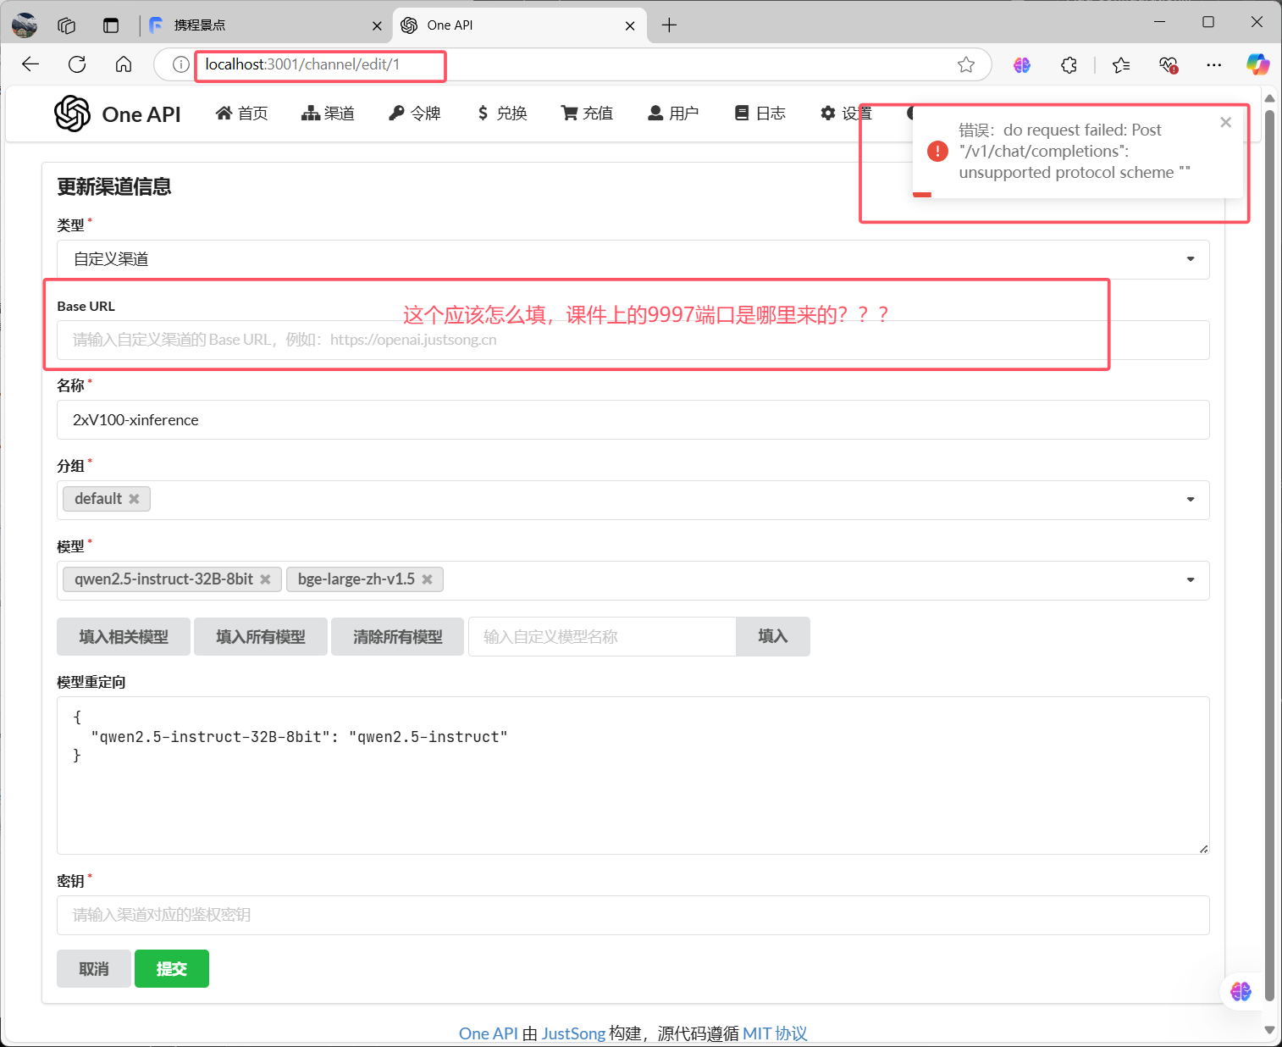The height and width of the screenshot is (1047, 1282).
Task: Click the green 提交 submit button
Action: [x=171, y=968]
